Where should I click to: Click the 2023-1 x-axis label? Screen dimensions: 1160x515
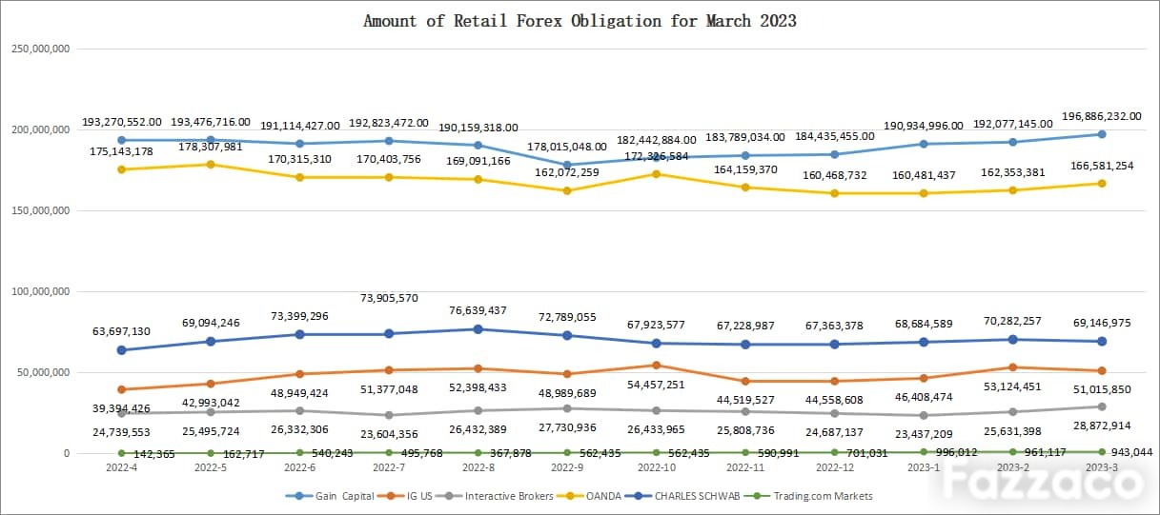click(924, 468)
